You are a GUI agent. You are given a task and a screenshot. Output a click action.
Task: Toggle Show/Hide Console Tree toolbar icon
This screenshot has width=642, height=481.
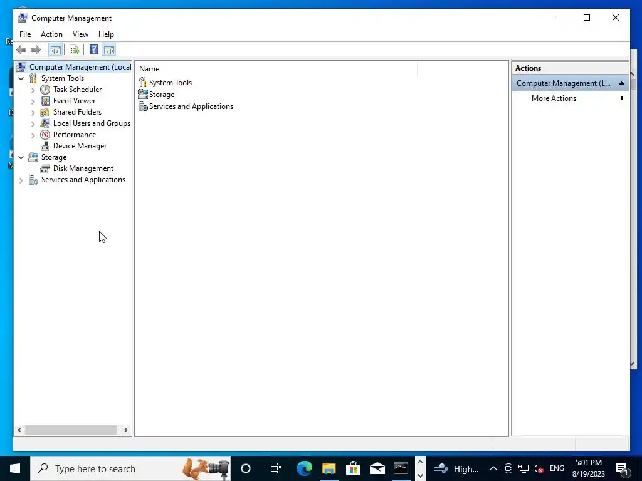pos(55,50)
